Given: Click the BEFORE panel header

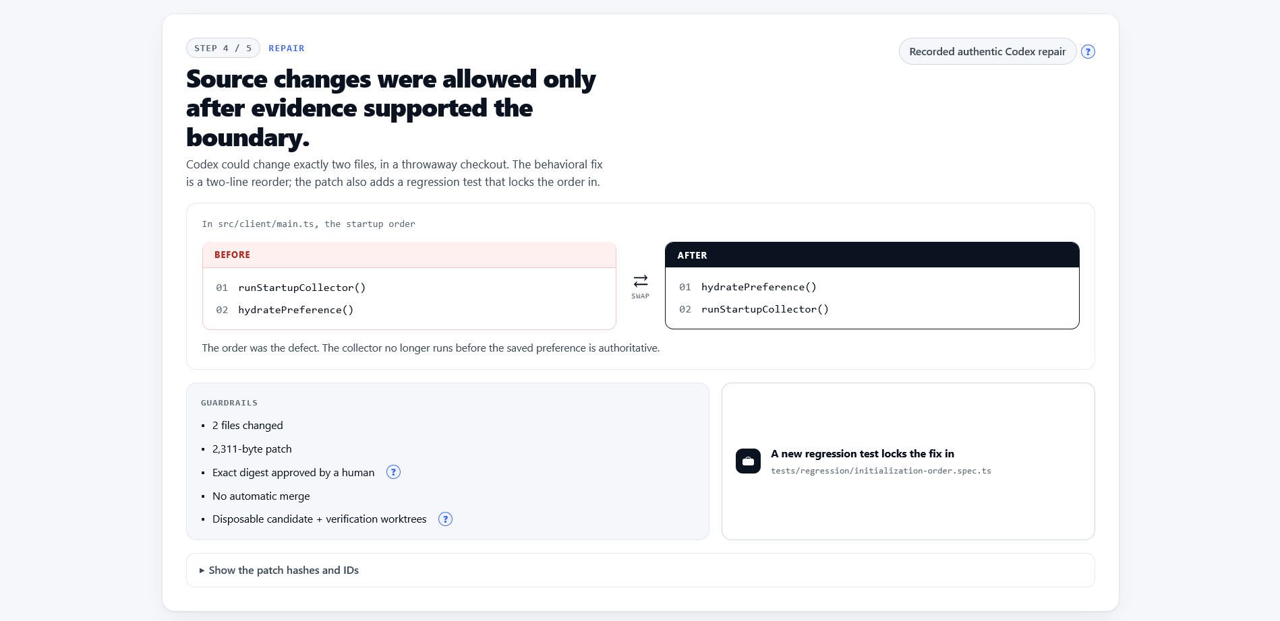Looking at the screenshot, I should [x=409, y=255].
